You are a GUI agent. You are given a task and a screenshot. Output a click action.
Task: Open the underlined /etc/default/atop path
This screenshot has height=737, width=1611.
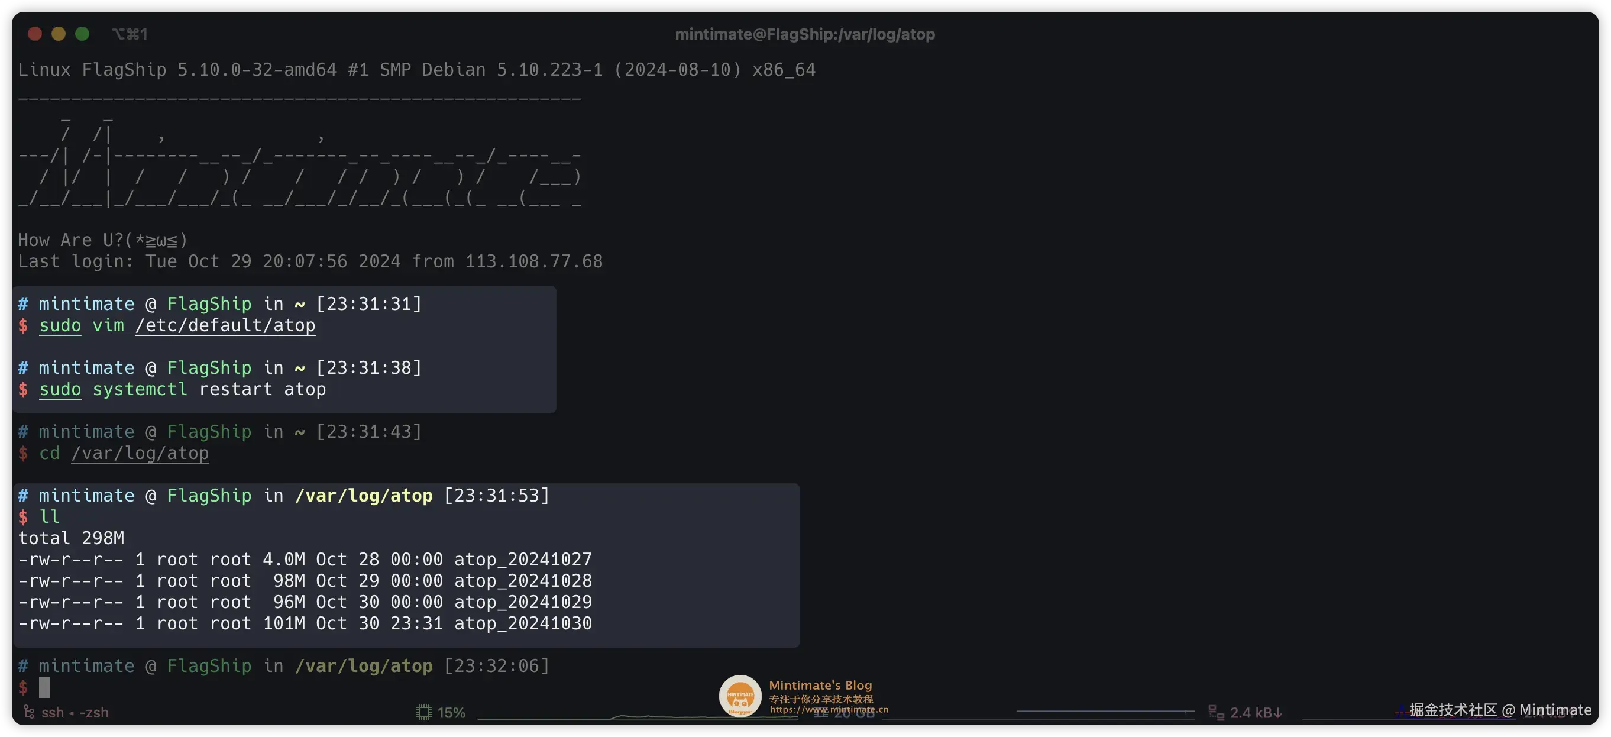[225, 325]
